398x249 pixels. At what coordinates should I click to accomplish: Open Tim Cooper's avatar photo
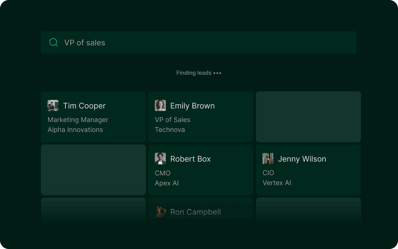point(53,105)
